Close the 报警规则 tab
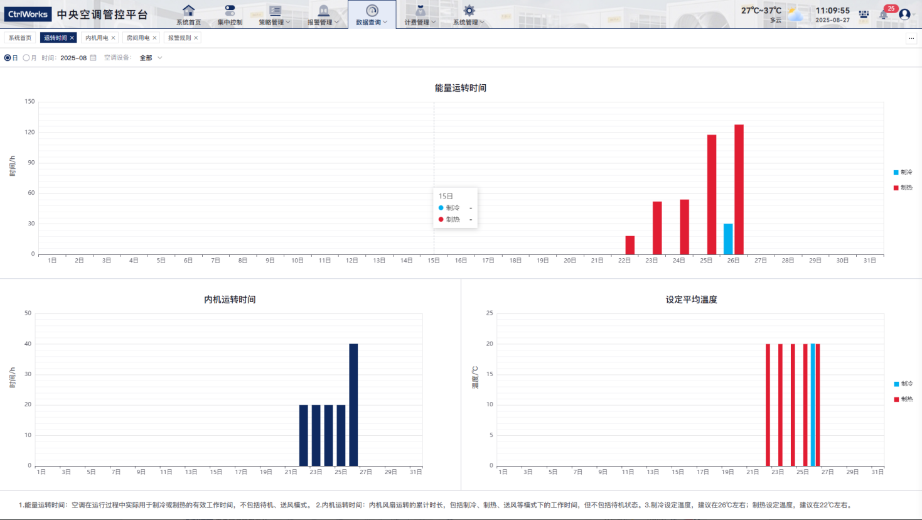Viewport: 922px width, 520px height. point(196,38)
